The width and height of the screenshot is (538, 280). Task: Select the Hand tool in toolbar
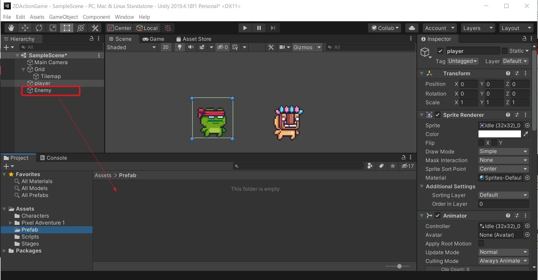(11, 28)
